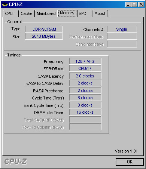
Task: Click the Size label in General
Action: pos(16,37)
